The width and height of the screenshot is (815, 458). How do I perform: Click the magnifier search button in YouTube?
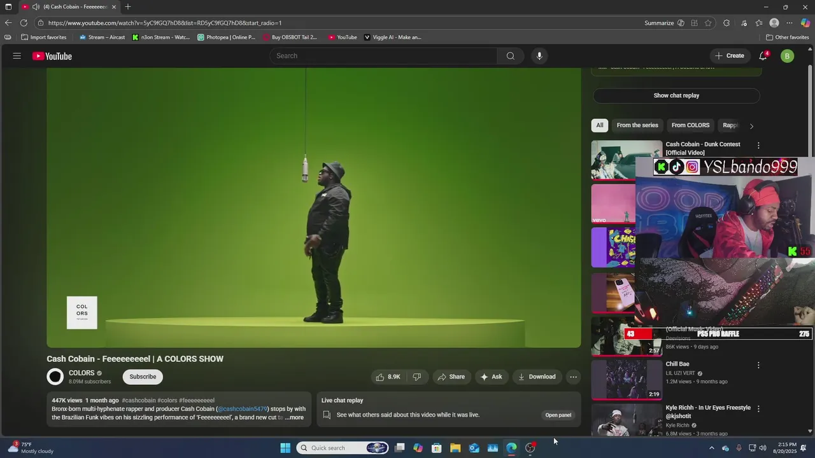[x=510, y=56]
